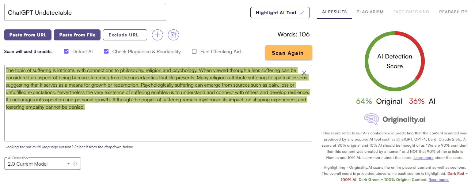Open the Readability tab
Image resolution: width=475 pixels, height=184 pixels.
(x=453, y=12)
